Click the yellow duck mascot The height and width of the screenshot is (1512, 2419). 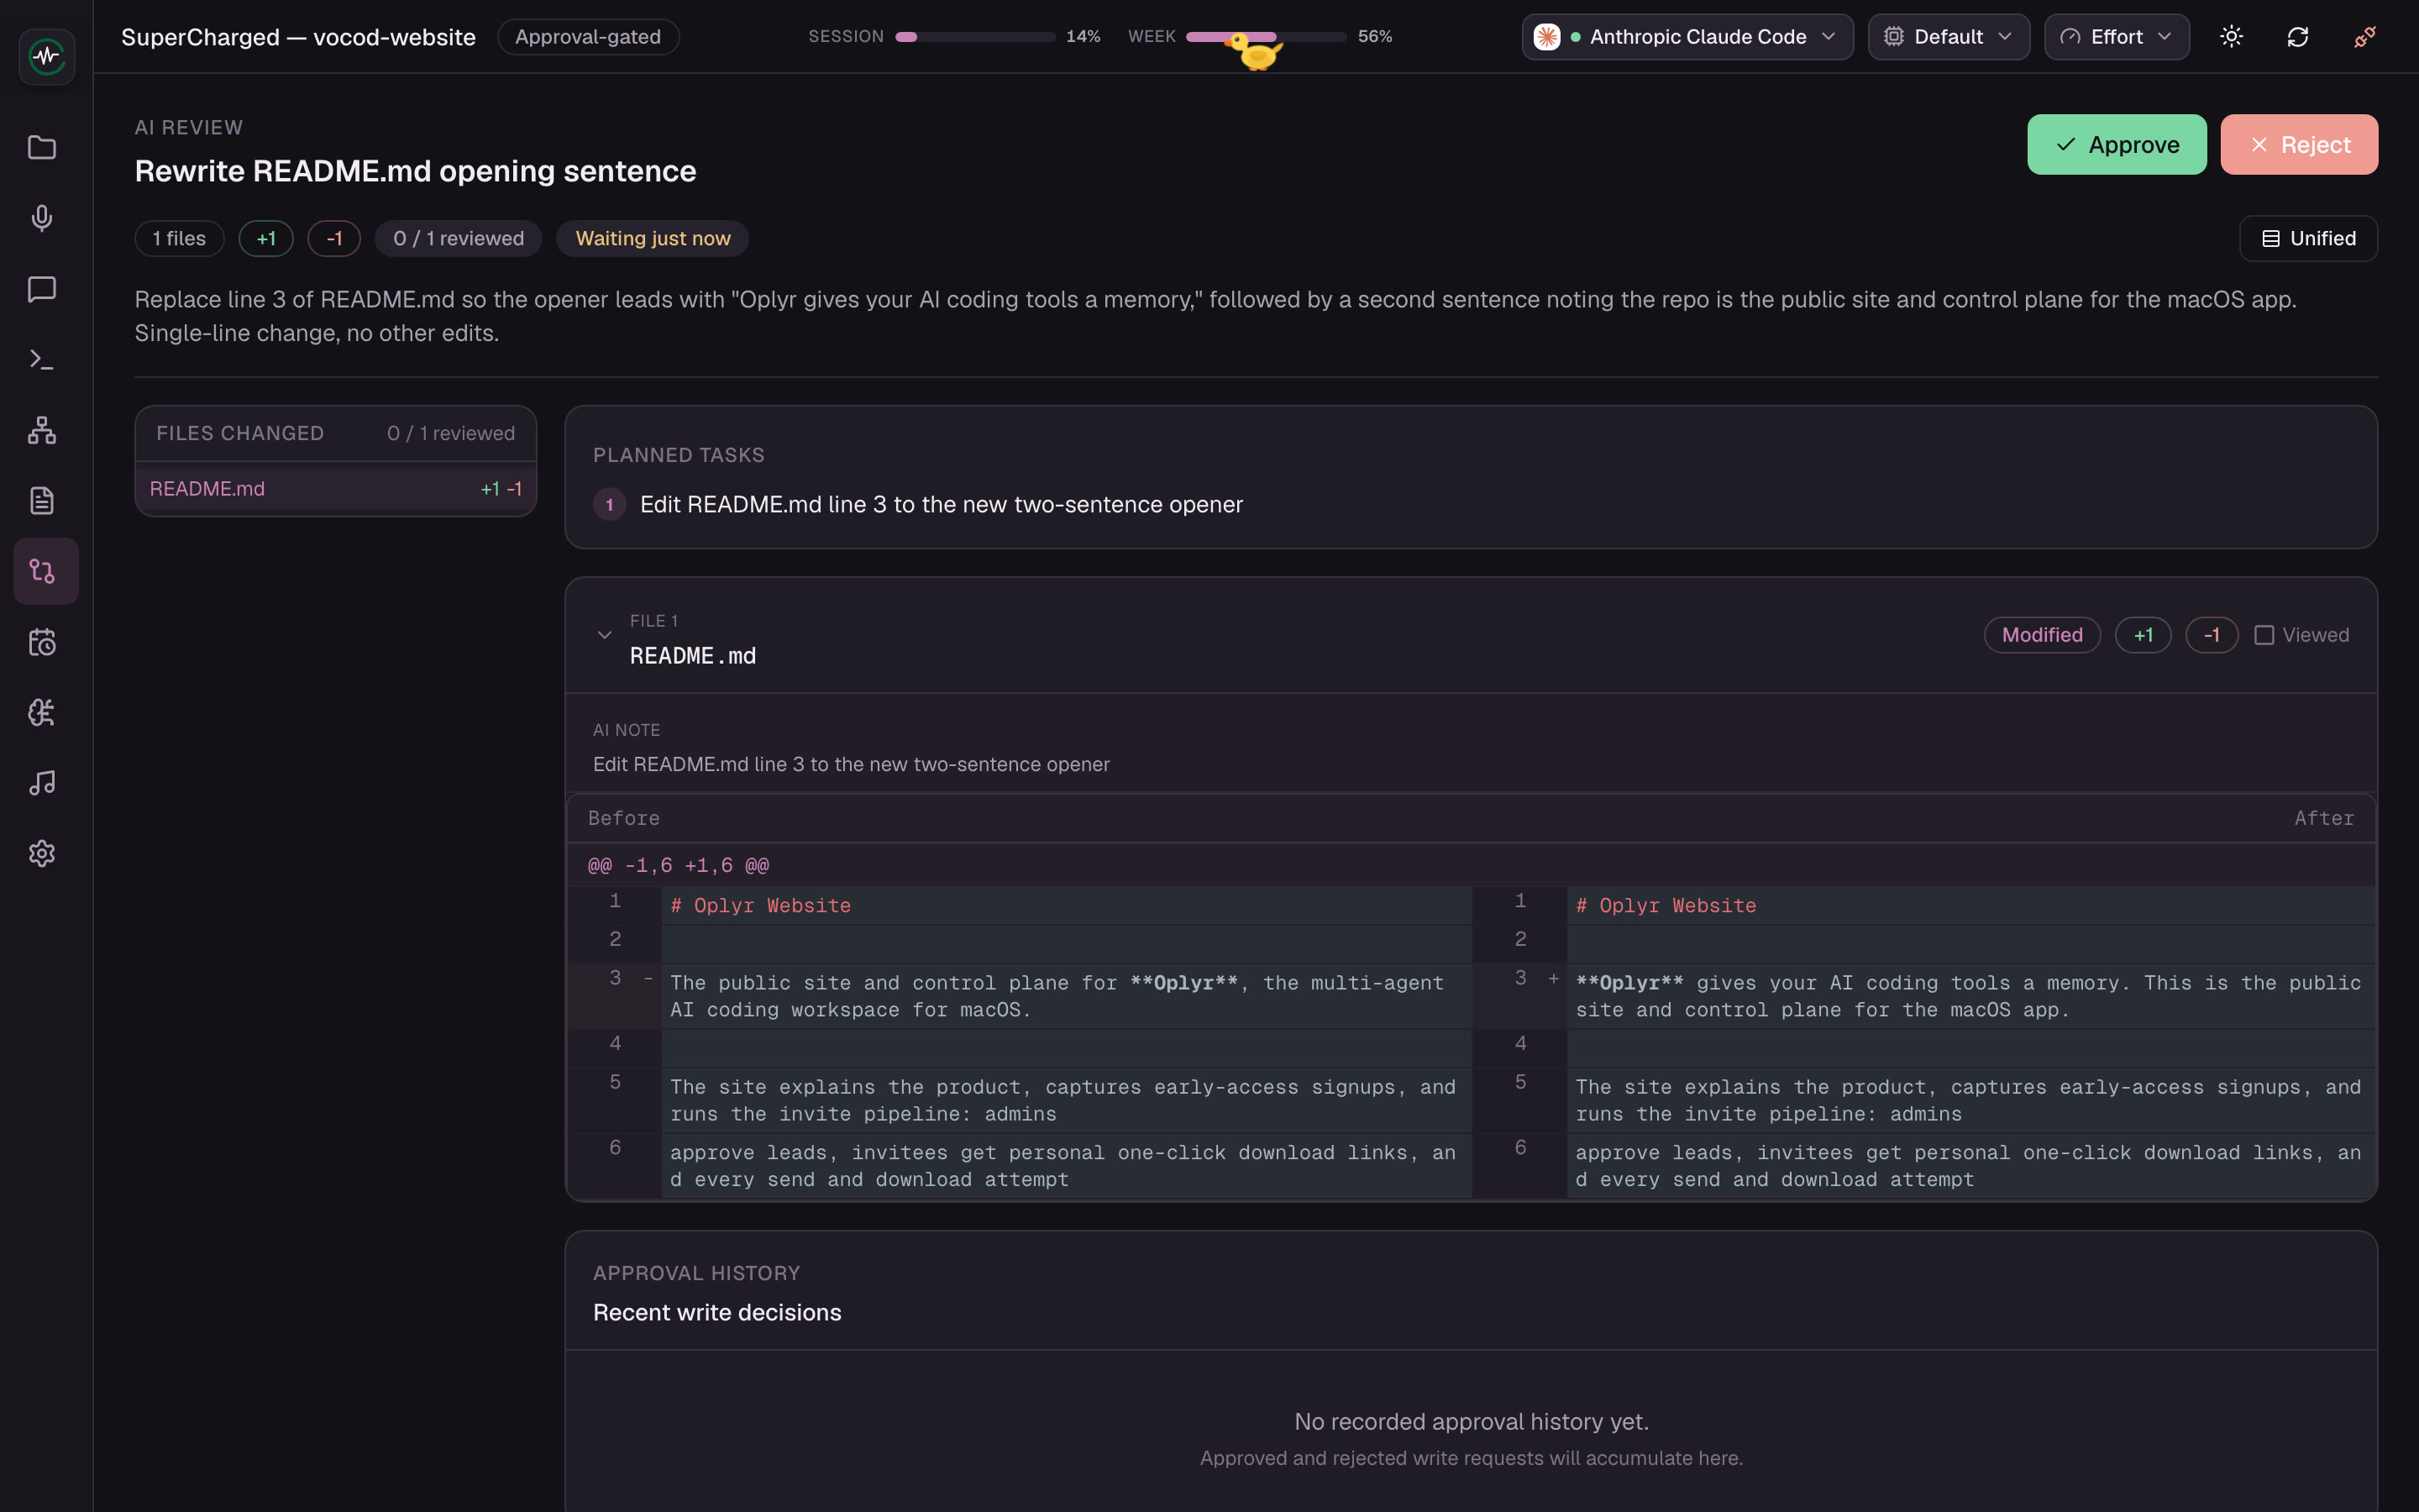coord(1255,50)
